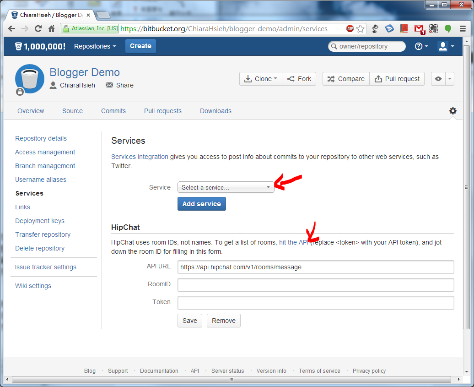Screen dimensions: 474x387
Task: Click the green speech bubble extension icon
Action: [x=448, y=29]
